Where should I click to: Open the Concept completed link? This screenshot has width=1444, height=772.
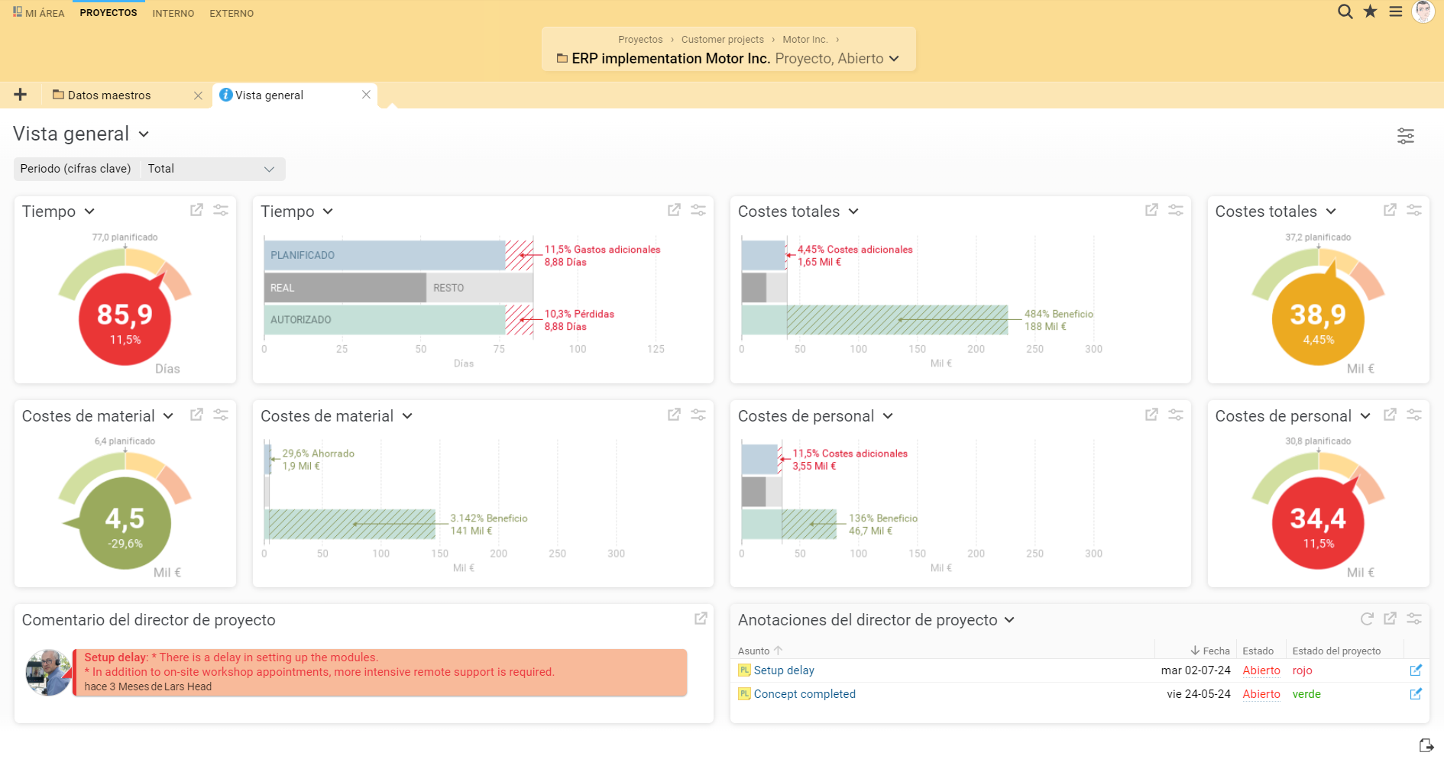[x=805, y=694]
